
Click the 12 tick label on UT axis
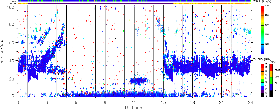pyautogui.click(x=134, y=102)
